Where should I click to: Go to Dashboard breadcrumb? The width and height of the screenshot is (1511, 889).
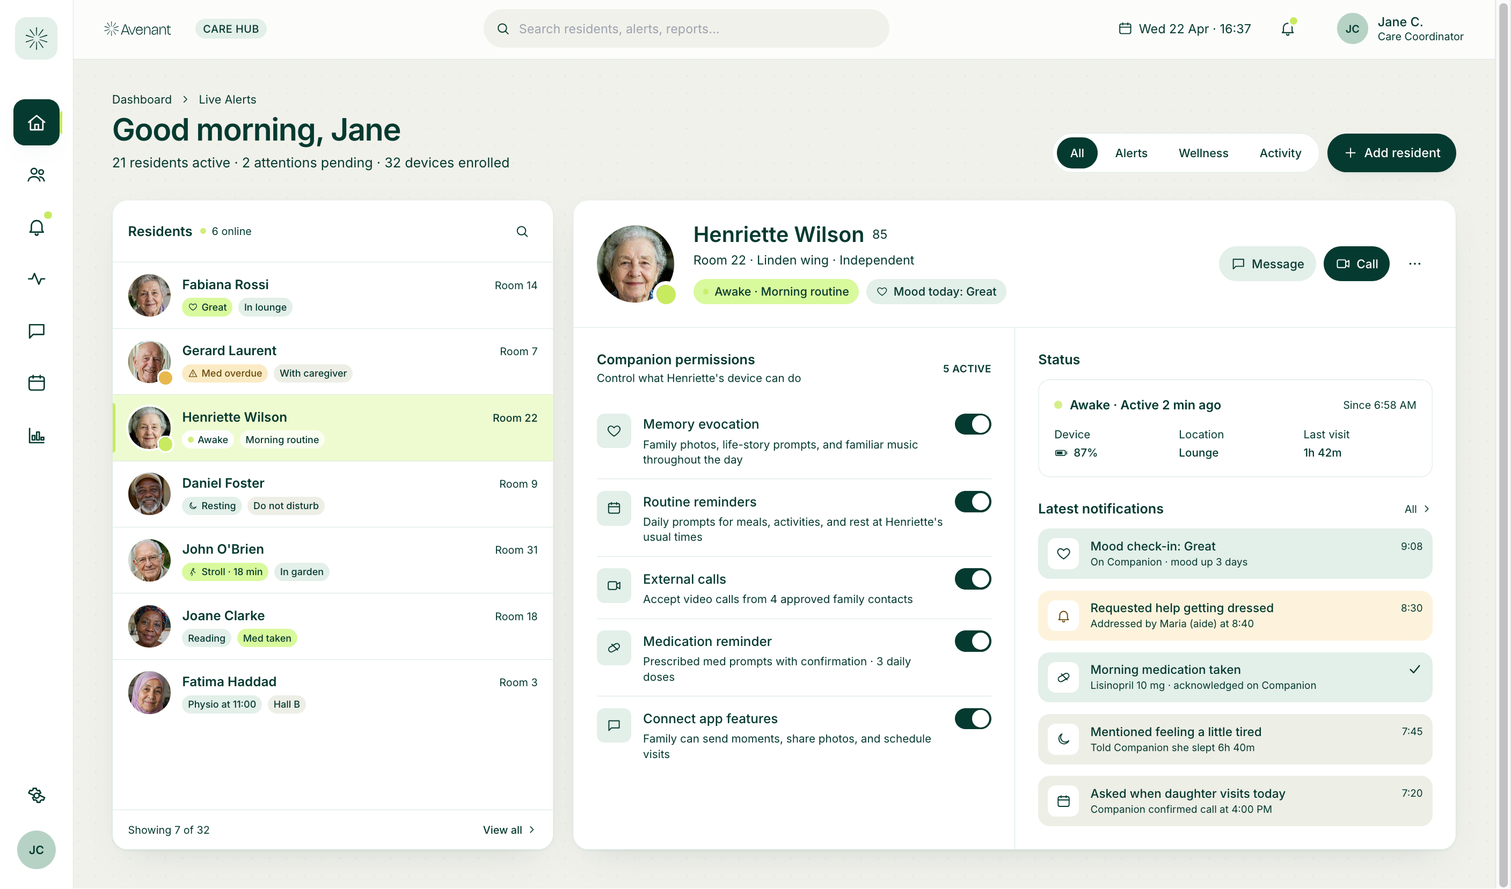coord(142,99)
